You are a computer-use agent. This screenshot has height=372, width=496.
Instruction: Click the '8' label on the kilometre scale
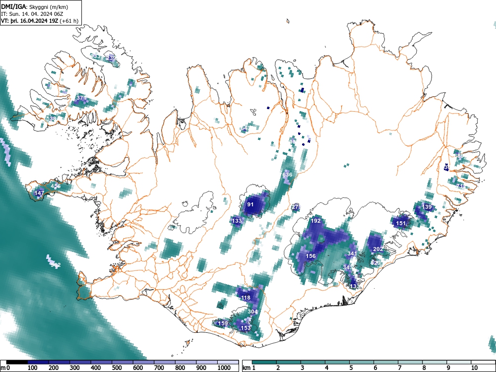point(424,368)
